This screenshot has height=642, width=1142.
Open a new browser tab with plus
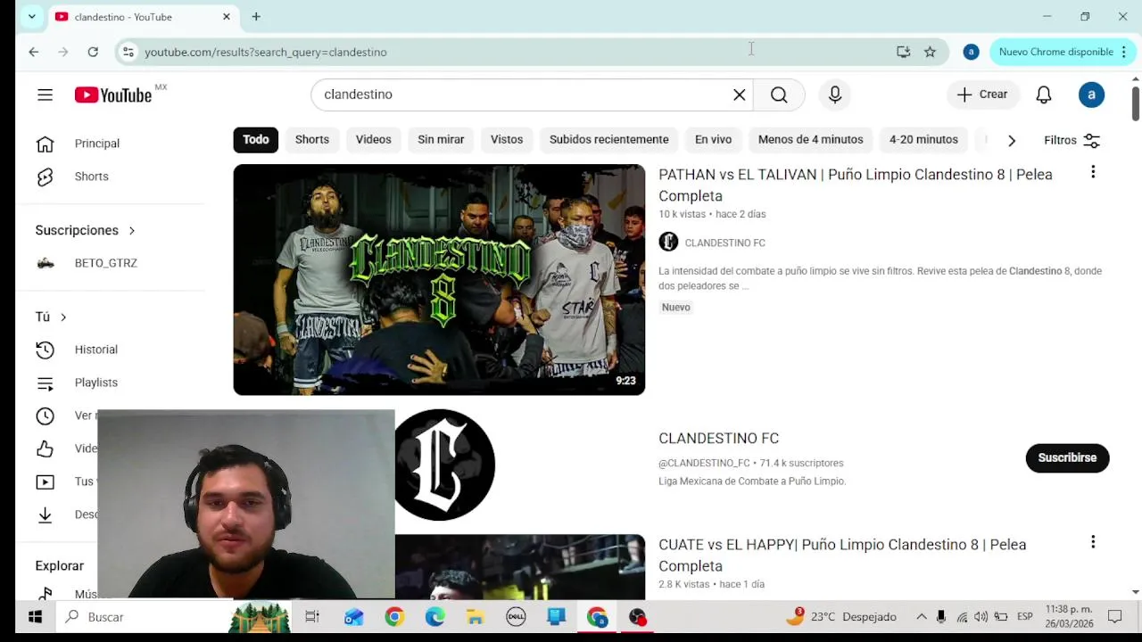click(256, 16)
